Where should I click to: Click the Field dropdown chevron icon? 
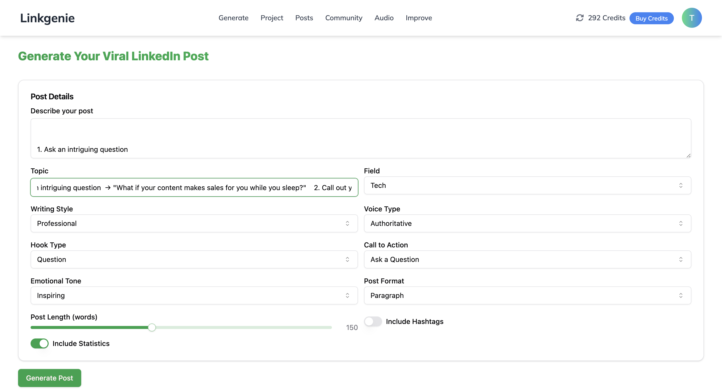coord(681,185)
